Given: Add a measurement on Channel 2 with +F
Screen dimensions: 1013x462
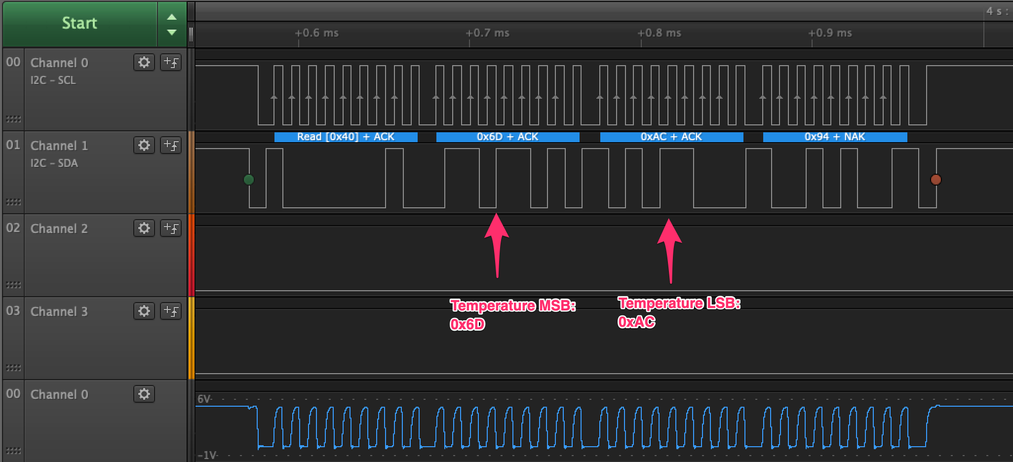Looking at the screenshot, I should 170,228.
